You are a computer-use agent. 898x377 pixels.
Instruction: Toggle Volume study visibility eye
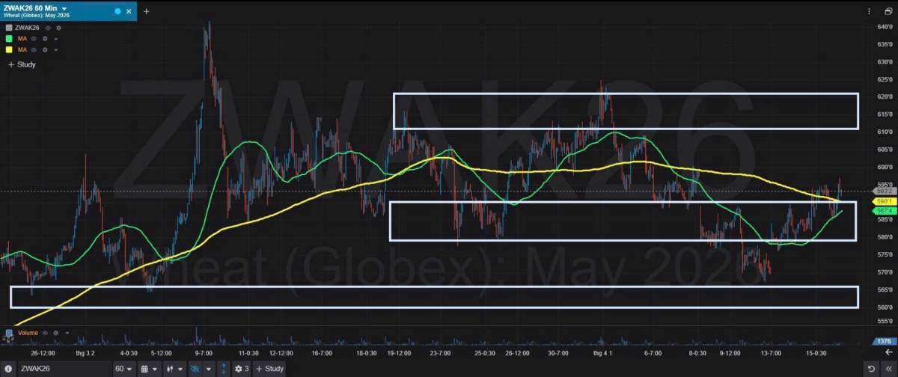click(46, 333)
